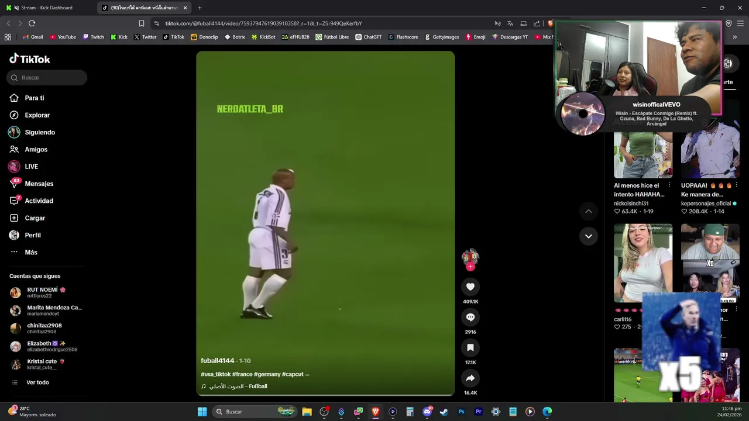
Task: Open the carlitt6 video thumbnail
Action: 643,263
